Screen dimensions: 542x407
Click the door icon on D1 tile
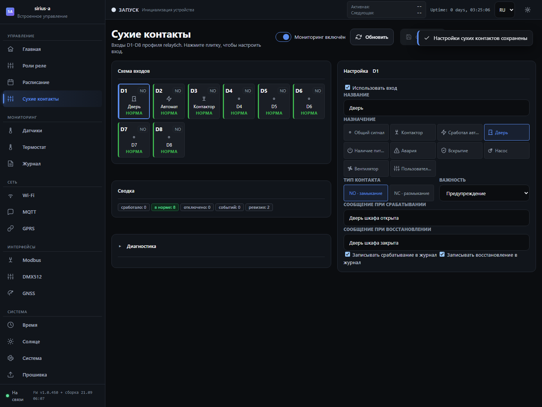(134, 99)
